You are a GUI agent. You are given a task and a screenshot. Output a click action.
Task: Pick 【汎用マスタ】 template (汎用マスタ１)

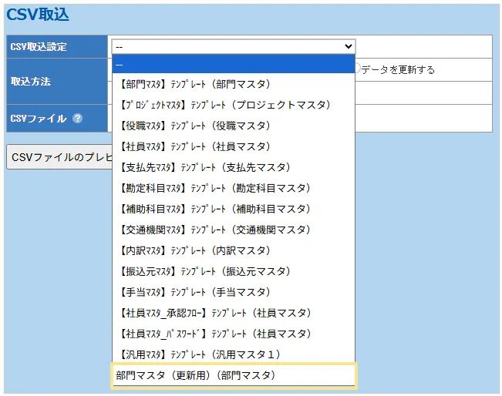point(233,354)
